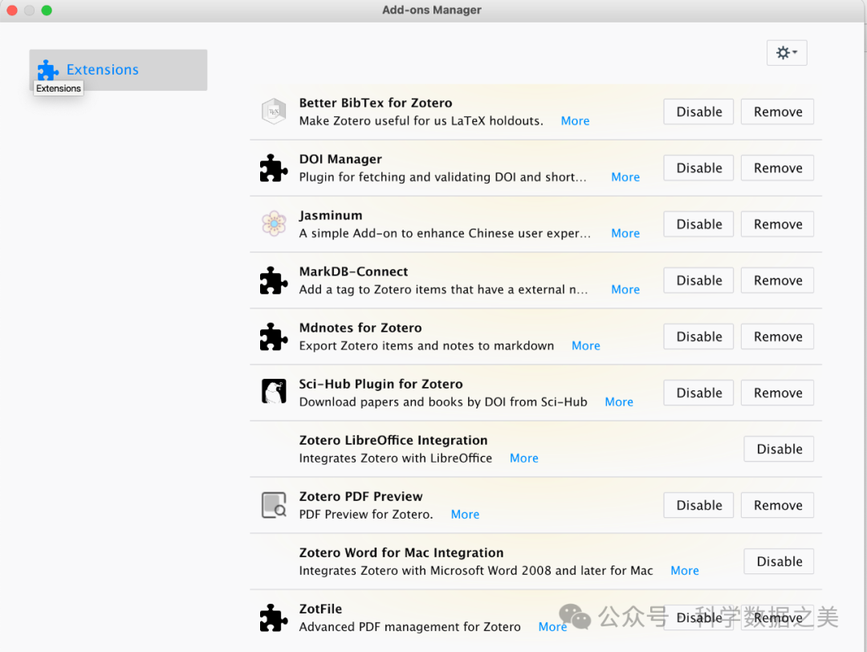The width and height of the screenshot is (867, 652).
Task: Click the DOI Manager puzzle piece icon
Action: pos(274,168)
